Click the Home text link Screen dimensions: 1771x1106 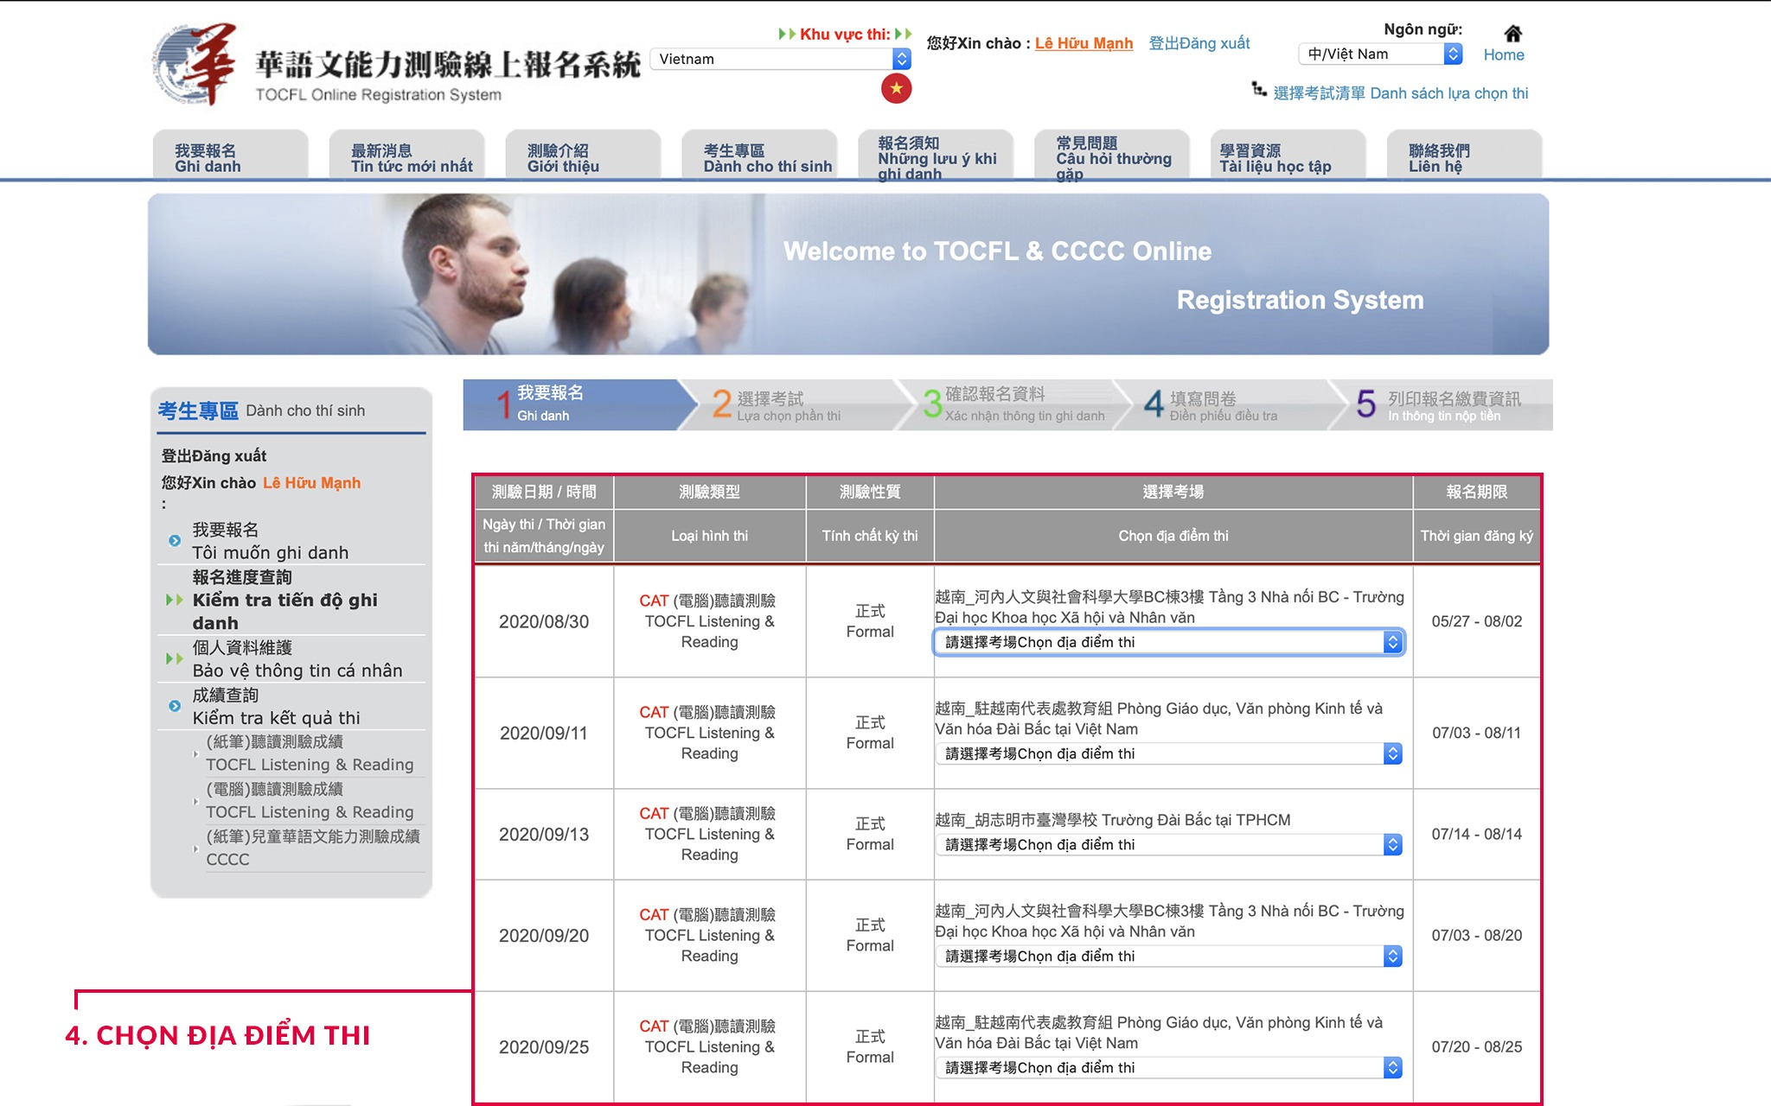coord(1504,55)
